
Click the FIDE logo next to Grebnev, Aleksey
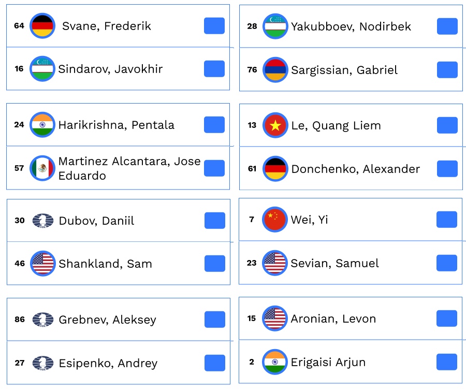click(42, 320)
